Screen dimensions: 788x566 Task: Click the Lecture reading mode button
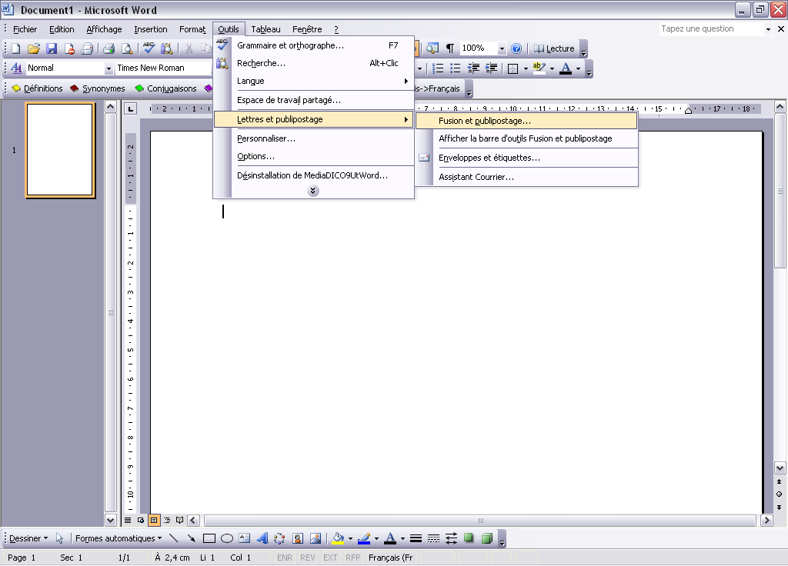coord(554,48)
